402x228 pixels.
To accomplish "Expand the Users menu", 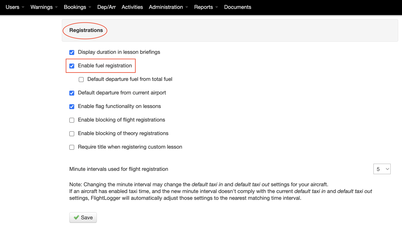I will (15, 7).
